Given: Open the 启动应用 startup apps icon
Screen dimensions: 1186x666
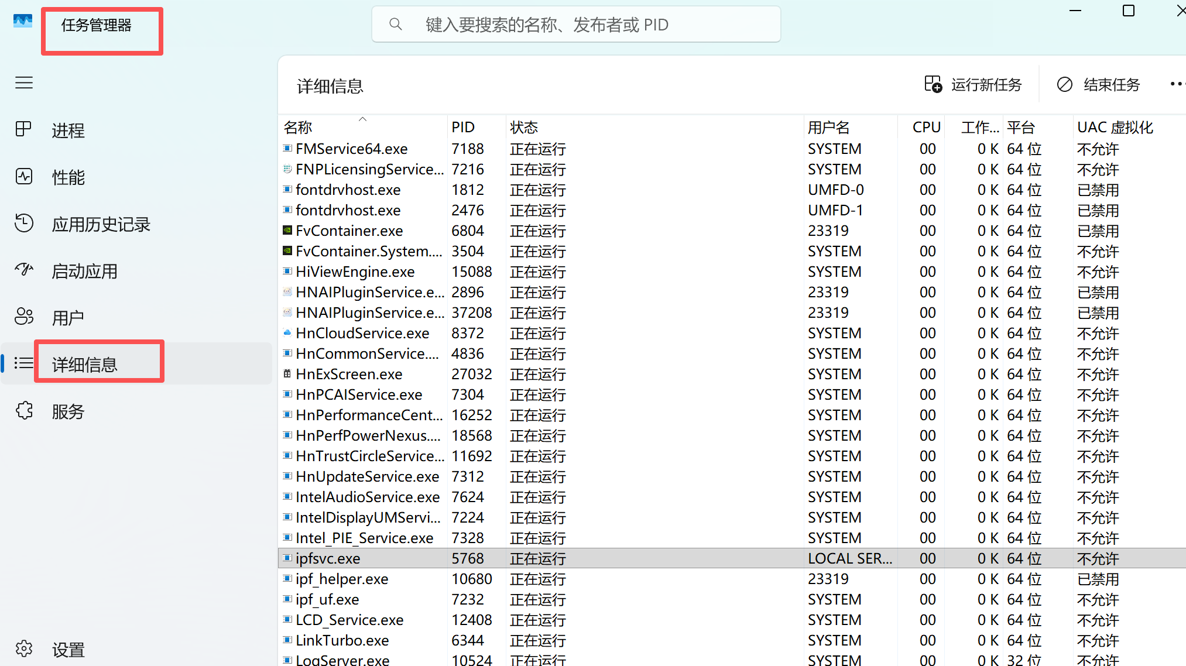Looking at the screenshot, I should (24, 270).
